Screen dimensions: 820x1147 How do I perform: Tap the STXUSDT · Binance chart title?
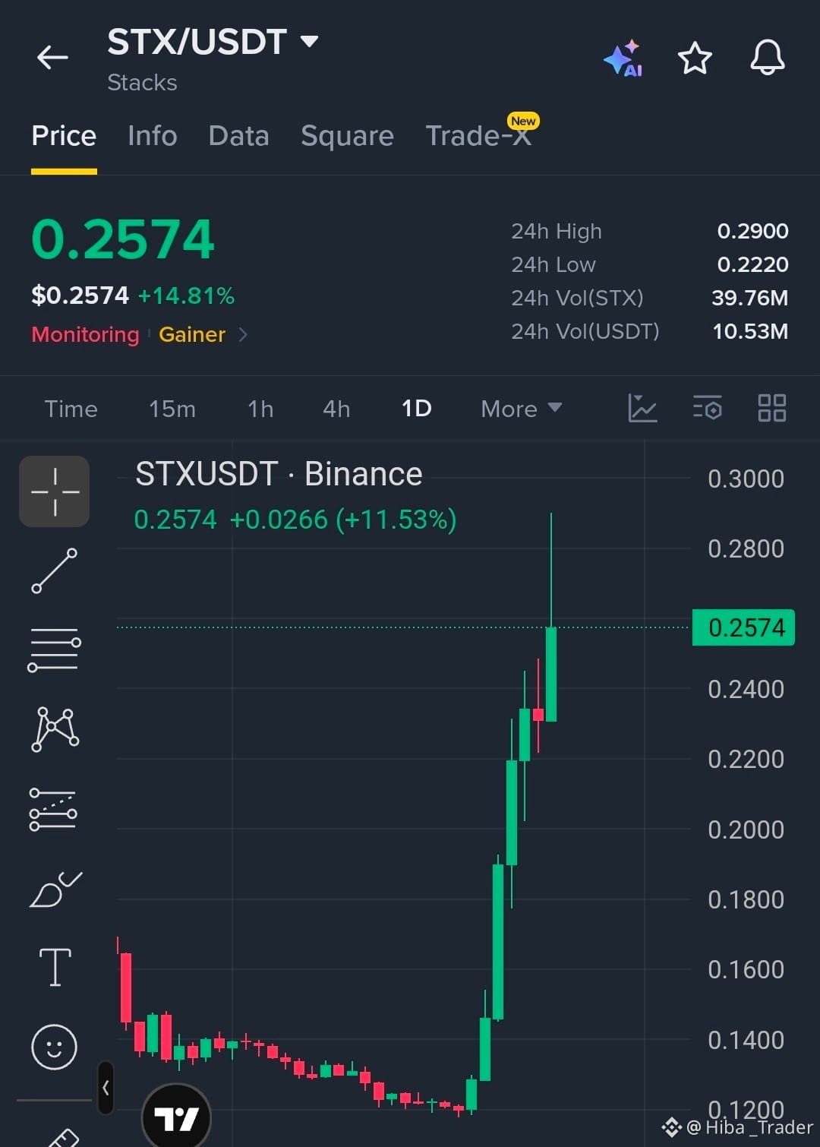pos(279,474)
